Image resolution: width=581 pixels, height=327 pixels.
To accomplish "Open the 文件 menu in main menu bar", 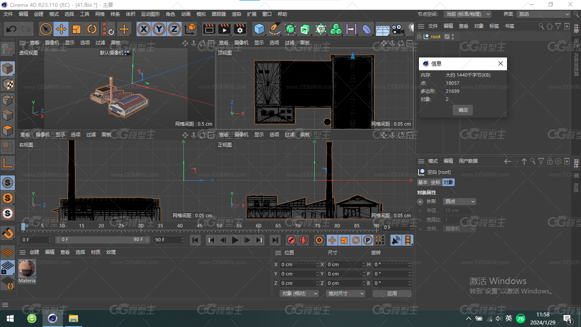I will pyautogui.click(x=8, y=14).
